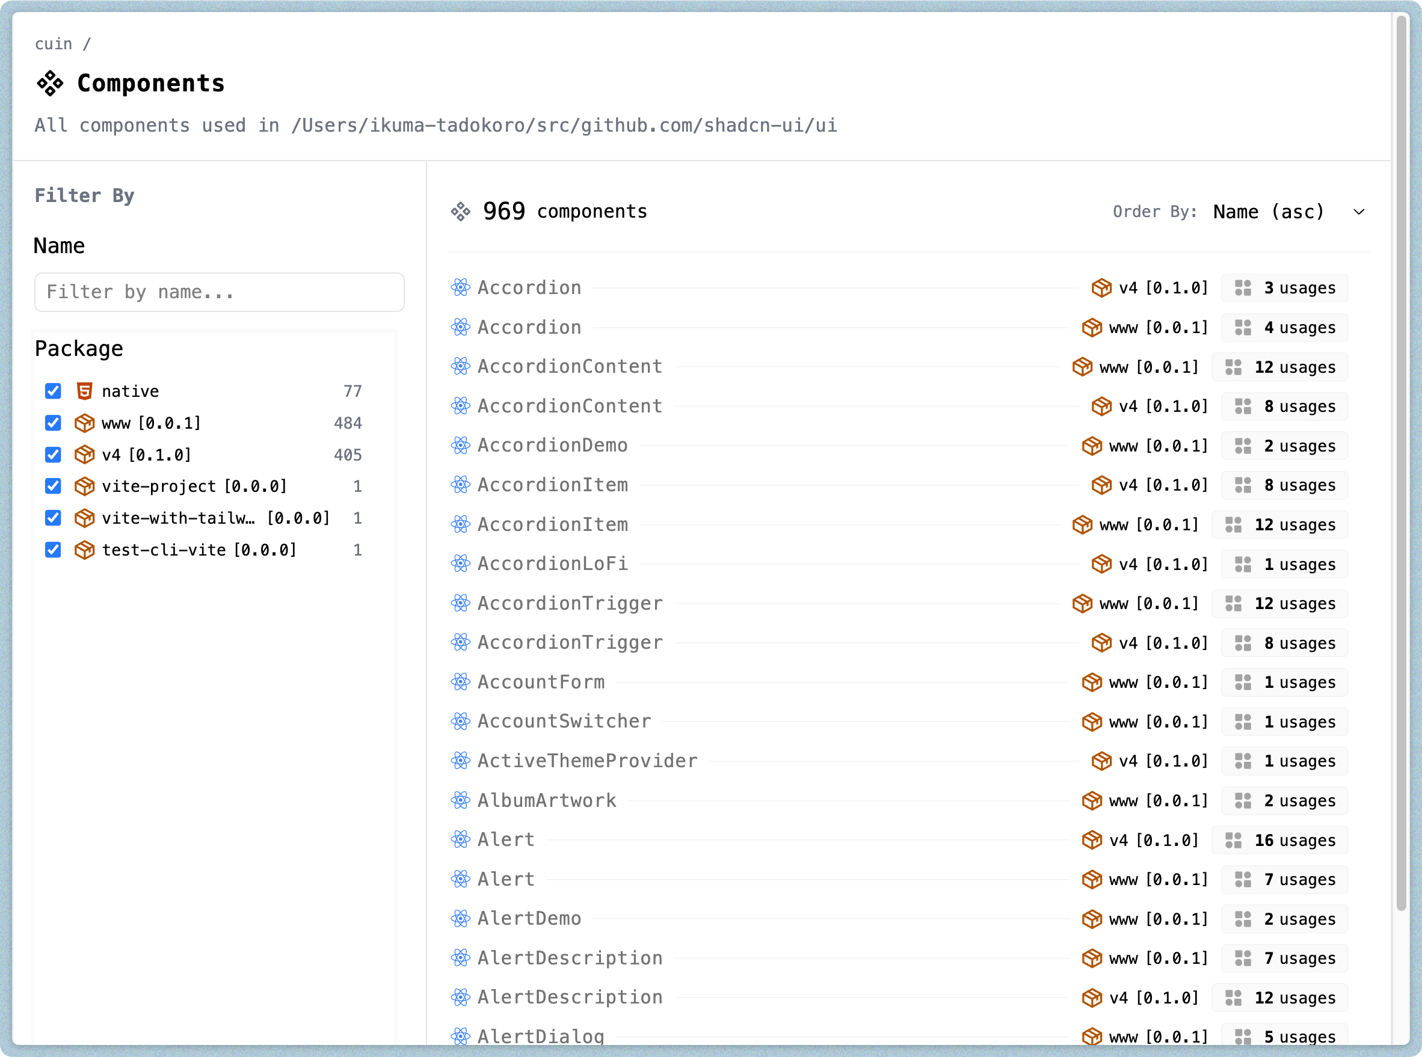Viewport: 1422px width, 1057px height.
Task: Click the React icon beside AccordionDemo
Action: (x=460, y=446)
